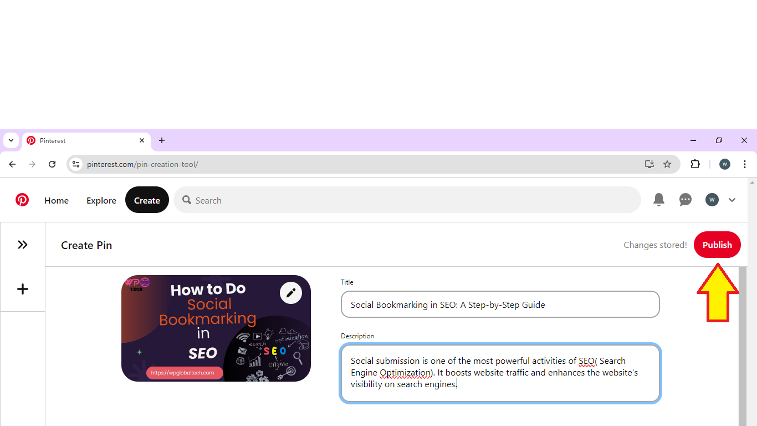
Task: Click the browser back arrow
Action: [12, 164]
